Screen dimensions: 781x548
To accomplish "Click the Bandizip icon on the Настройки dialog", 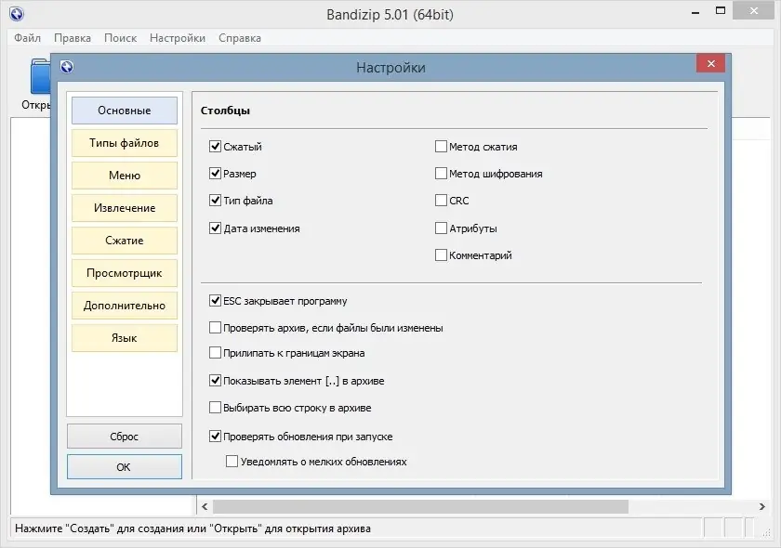I will pyautogui.click(x=65, y=67).
